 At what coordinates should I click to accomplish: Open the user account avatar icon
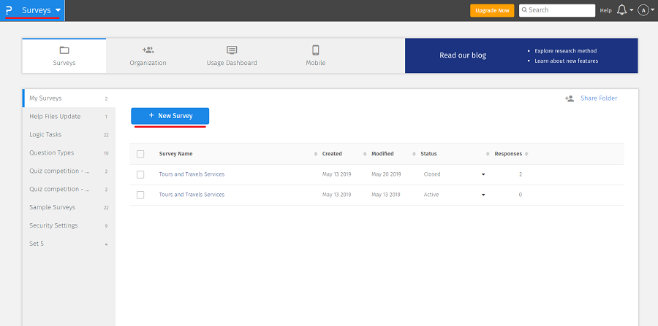(x=643, y=10)
